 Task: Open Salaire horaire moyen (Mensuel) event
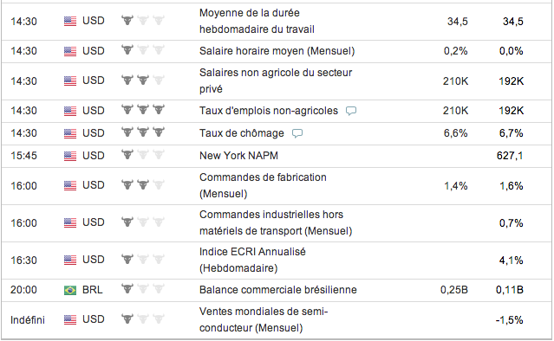pyautogui.click(x=277, y=51)
